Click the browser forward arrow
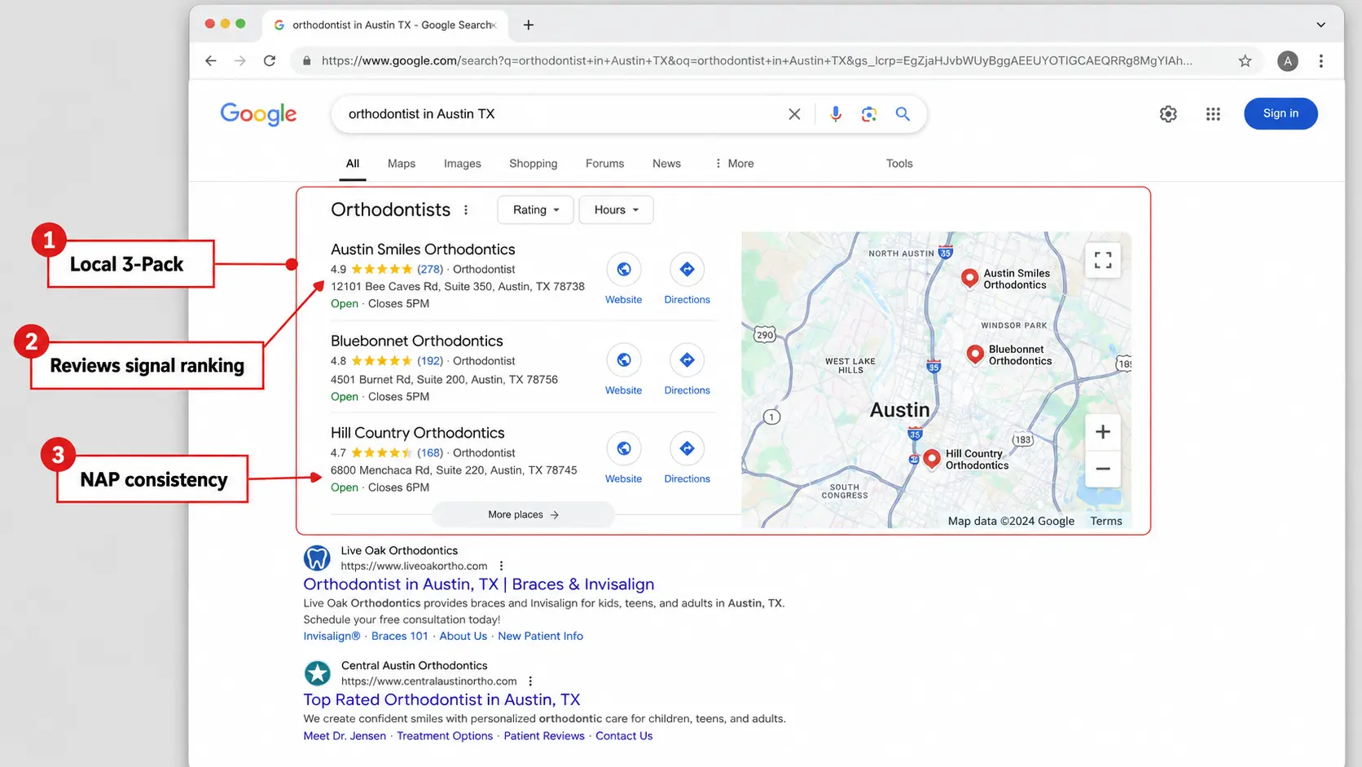The width and height of the screenshot is (1362, 767). (x=239, y=60)
